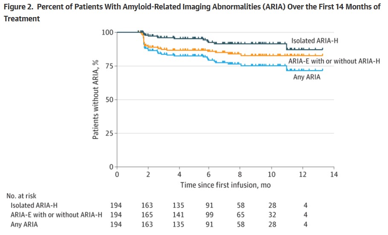Click the No. at risk heading
This screenshot has width=388, height=235.
pyautogui.click(x=21, y=196)
